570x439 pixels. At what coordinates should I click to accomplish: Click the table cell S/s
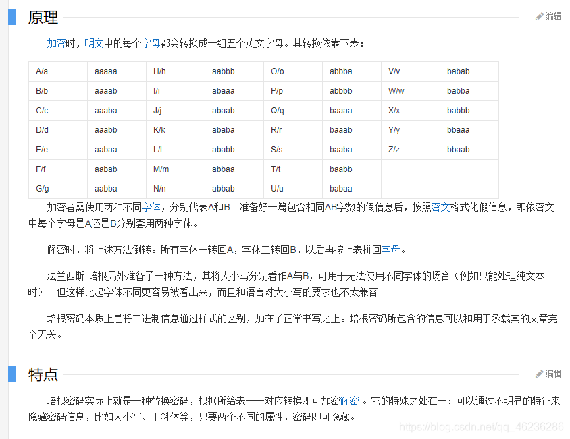[293, 150]
